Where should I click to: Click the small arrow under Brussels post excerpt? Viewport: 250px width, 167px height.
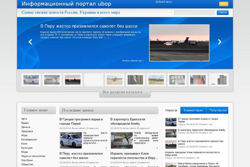pyautogui.click(x=157, y=148)
